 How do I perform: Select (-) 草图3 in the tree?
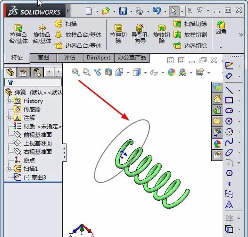pos(30,178)
